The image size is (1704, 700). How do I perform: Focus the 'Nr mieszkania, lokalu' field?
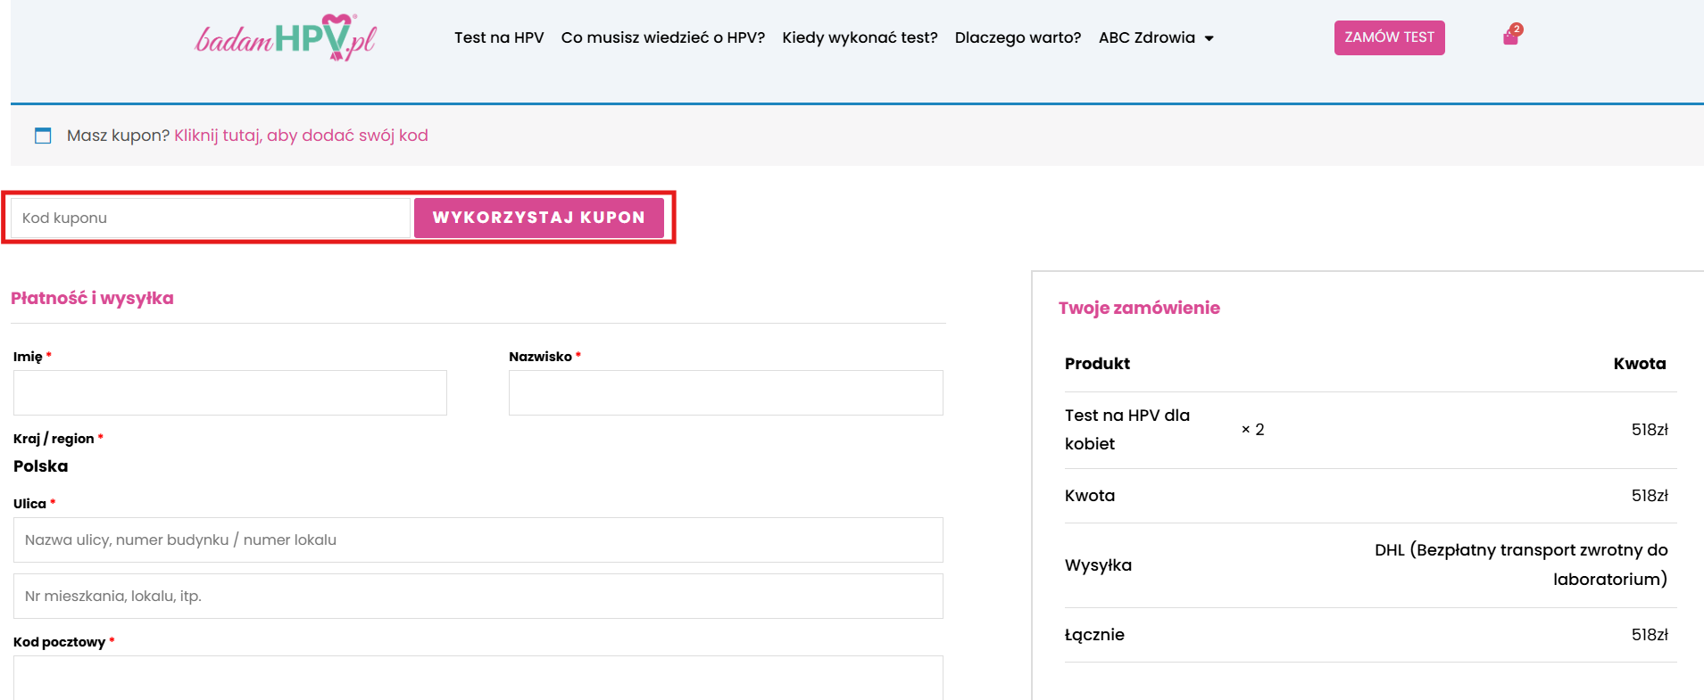pos(478,596)
